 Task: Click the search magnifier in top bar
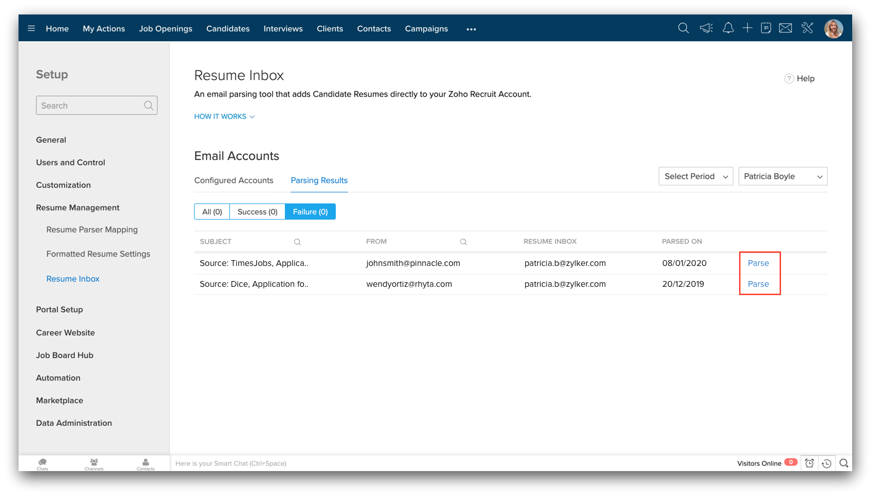pyautogui.click(x=683, y=28)
